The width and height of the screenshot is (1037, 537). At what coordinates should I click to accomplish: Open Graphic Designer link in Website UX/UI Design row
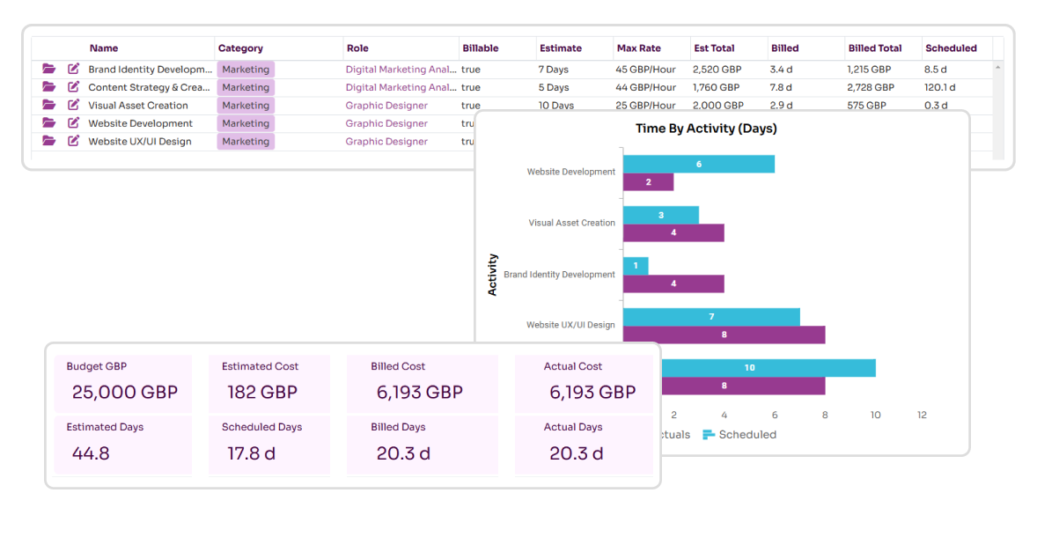(x=386, y=141)
